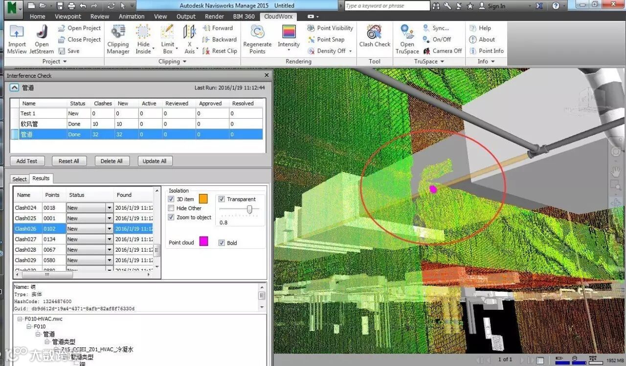
Task: Toggle Zoom to object checkbox
Action: (x=171, y=217)
